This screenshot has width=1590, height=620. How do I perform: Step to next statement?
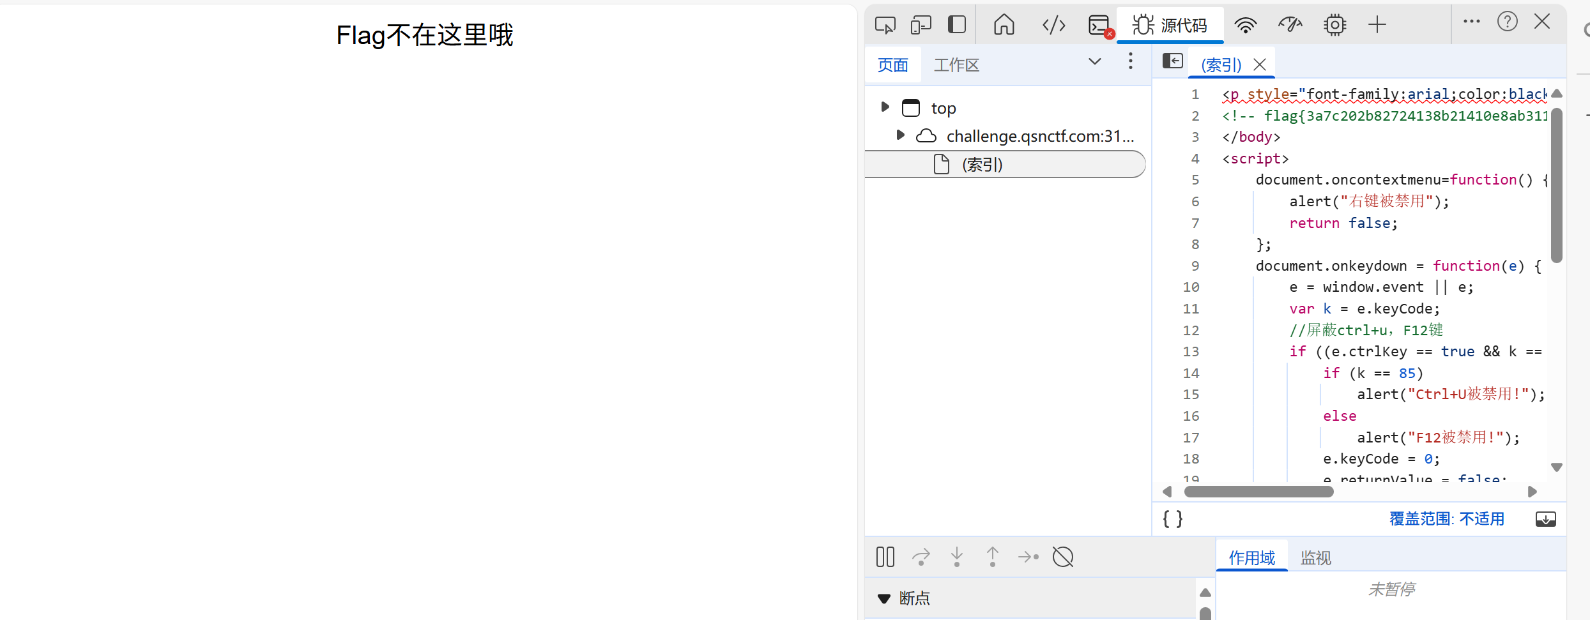point(1028,557)
